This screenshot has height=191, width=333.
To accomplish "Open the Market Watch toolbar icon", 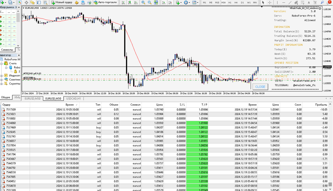I will [x=20, y=3].
